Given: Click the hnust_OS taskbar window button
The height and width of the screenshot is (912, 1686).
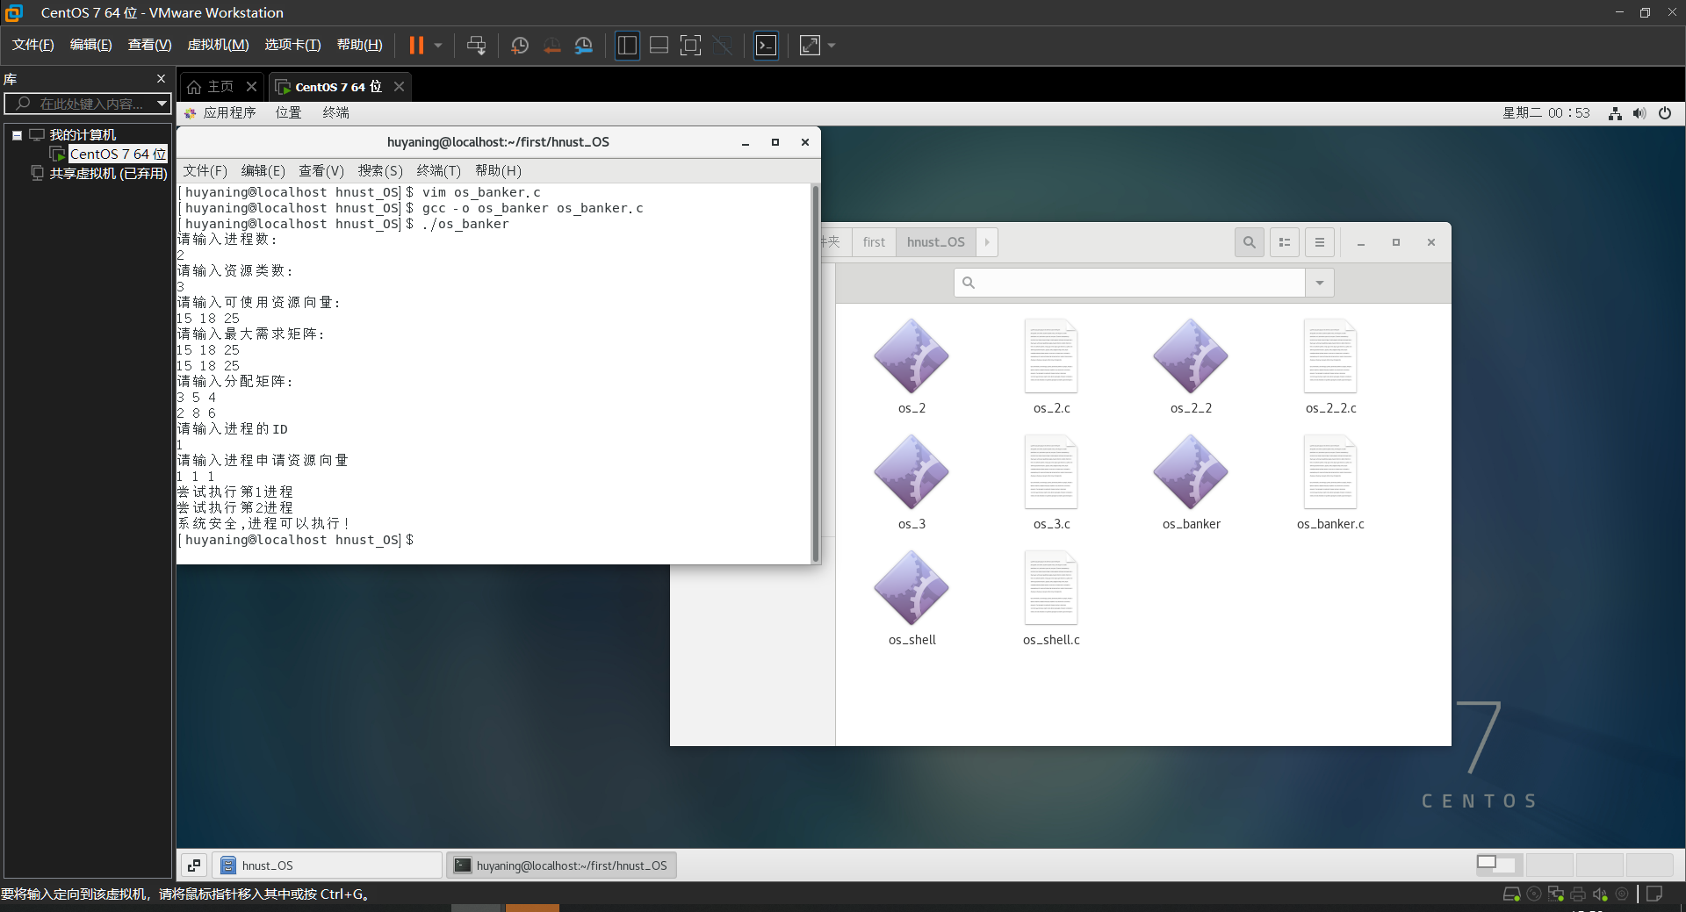Looking at the screenshot, I should coord(327,865).
